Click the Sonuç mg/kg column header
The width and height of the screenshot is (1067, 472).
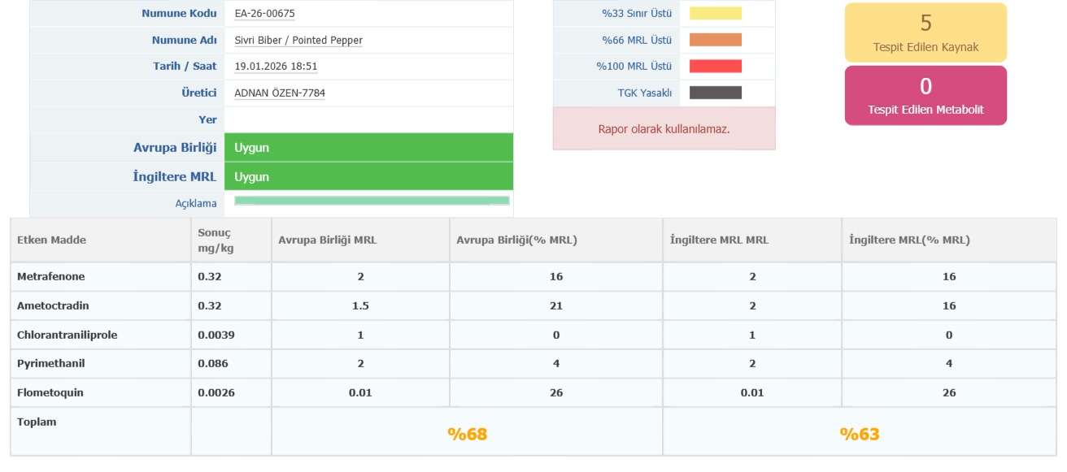coord(216,240)
